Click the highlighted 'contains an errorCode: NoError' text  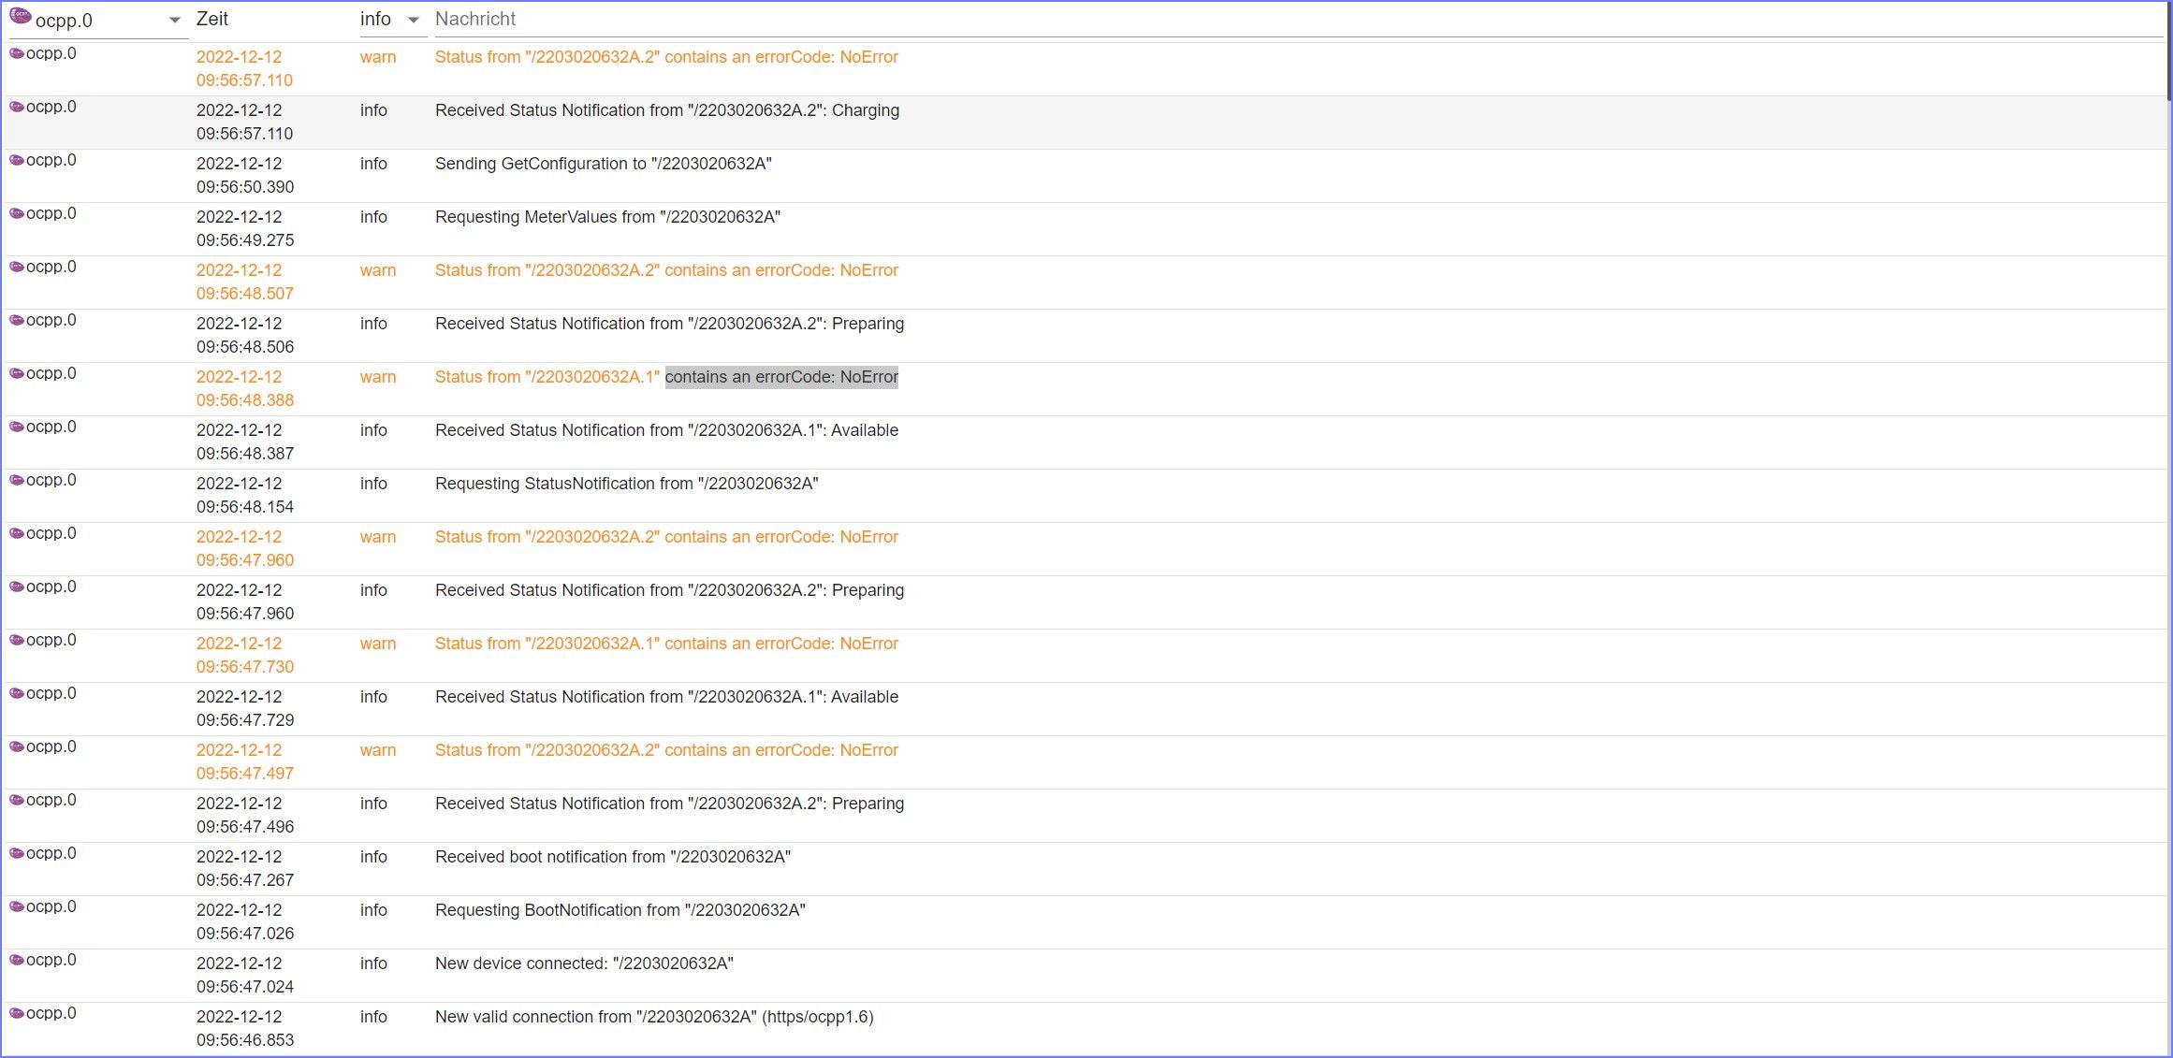click(x=781, y=377)
